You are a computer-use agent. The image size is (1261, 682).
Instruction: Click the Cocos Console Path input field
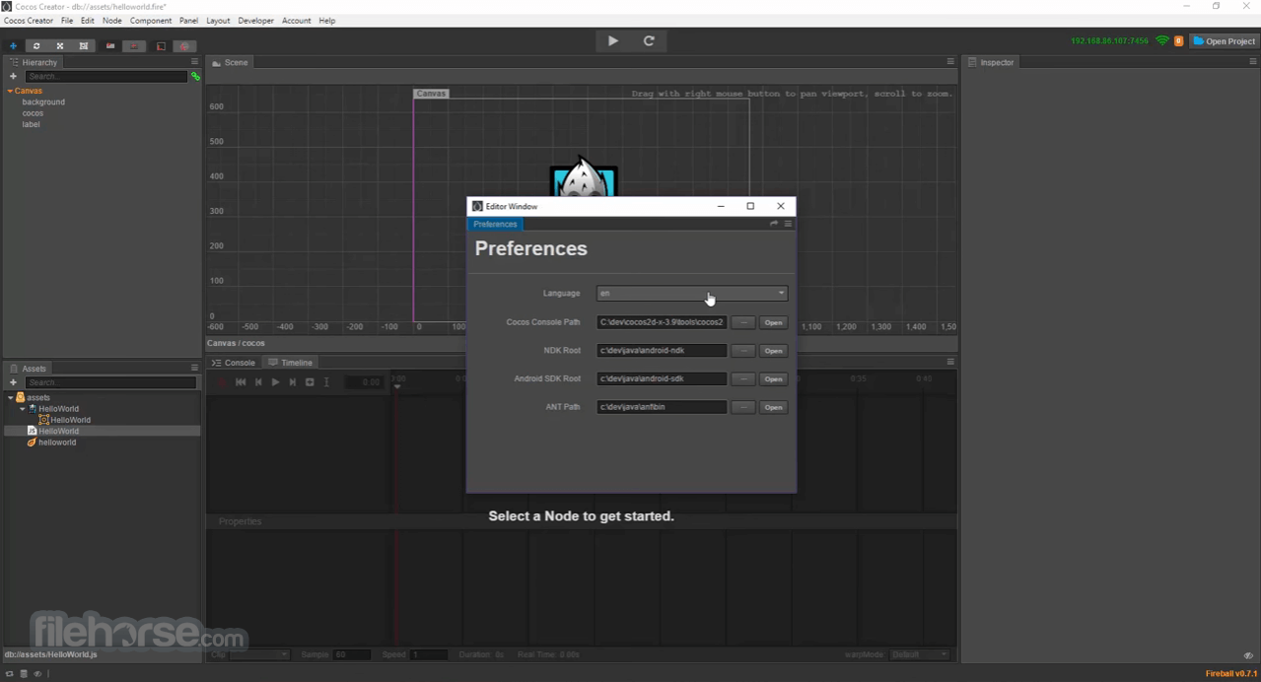[662, 322]
